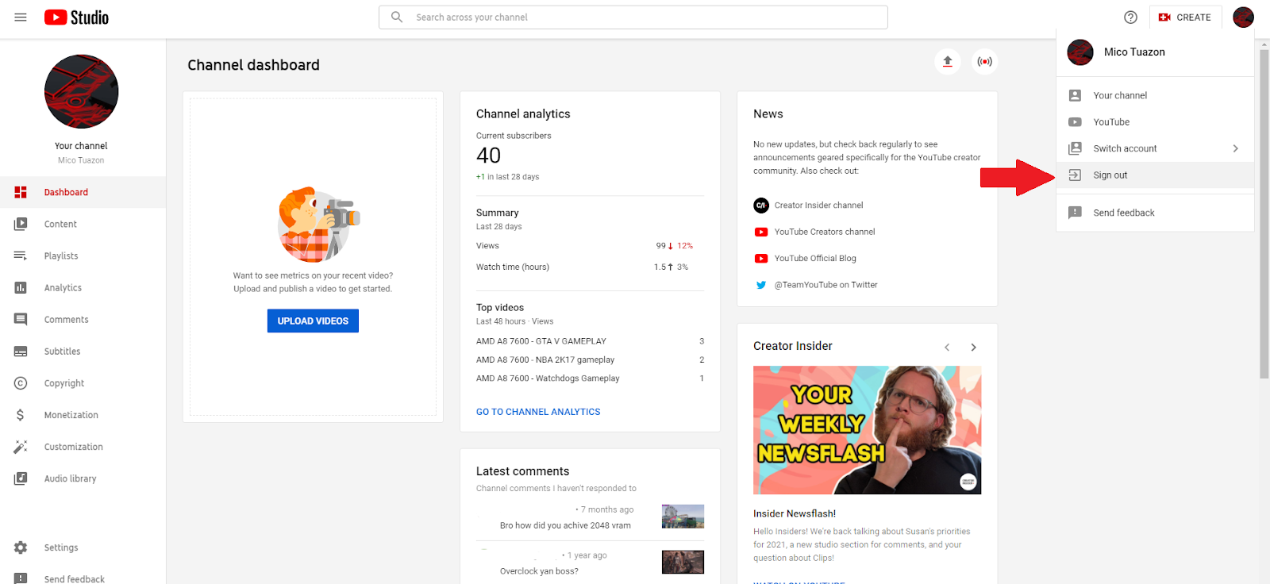Click the Copyright circle icon

tap(21, 383)
